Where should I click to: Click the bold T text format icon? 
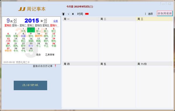click(x=63, y=14)
